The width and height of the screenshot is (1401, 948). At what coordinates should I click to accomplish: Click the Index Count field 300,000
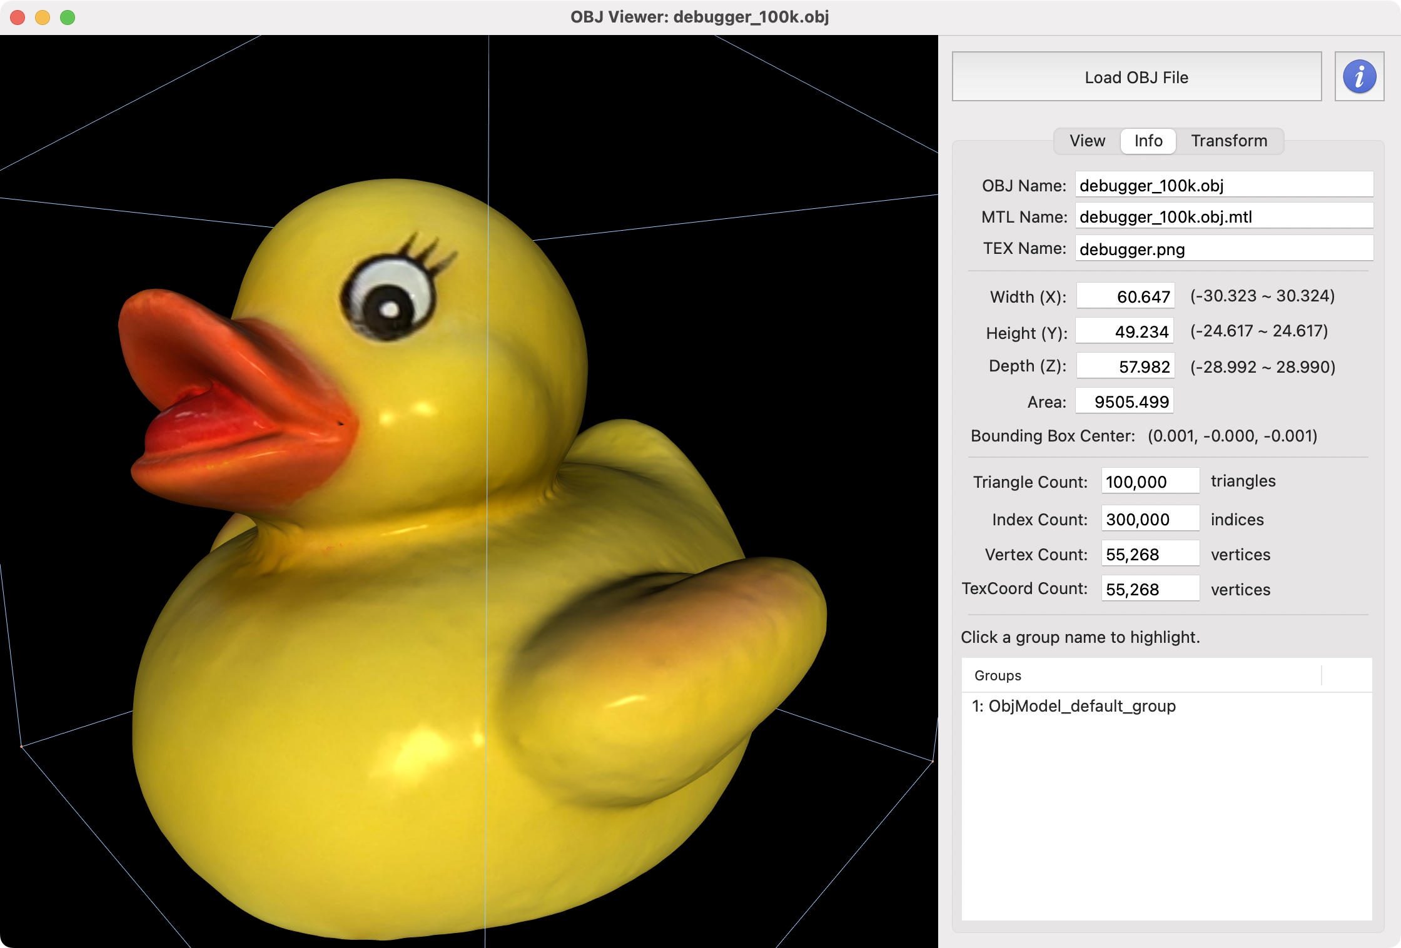[x=1150, y=518]
